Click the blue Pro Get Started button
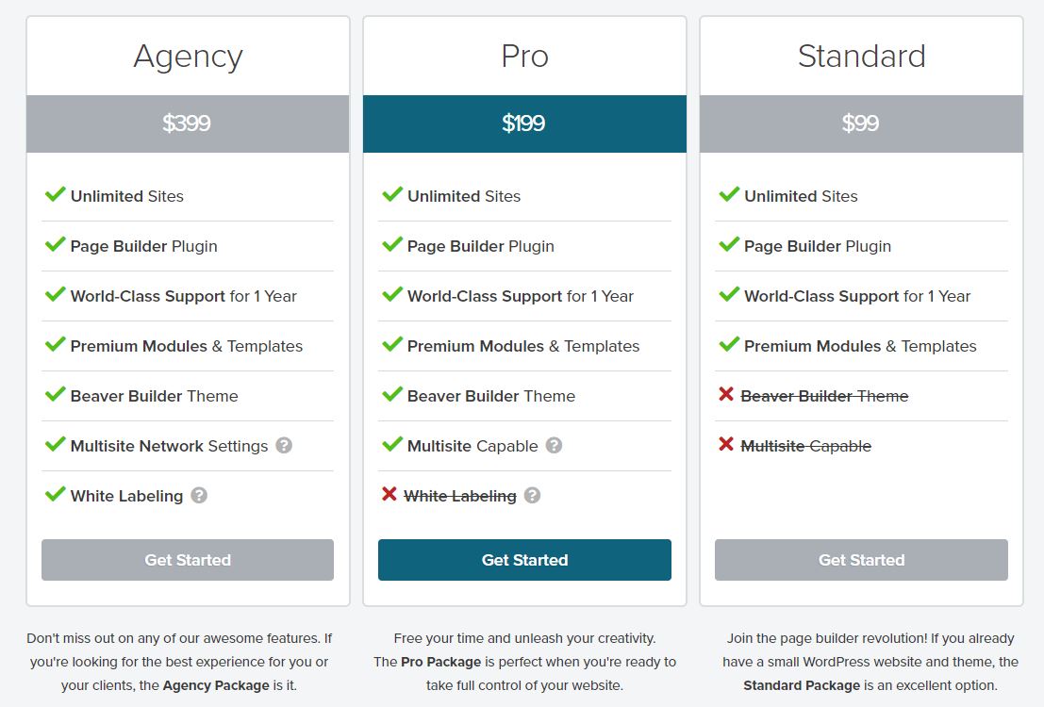1044x707 pixels. click(x=524, y=560)
